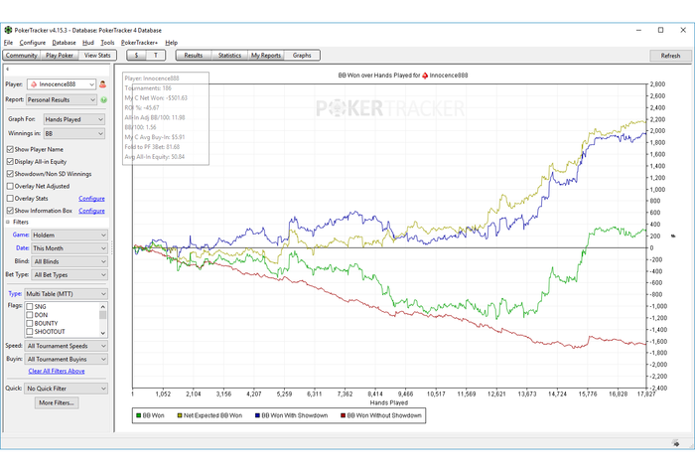Open Winnings in dropdown BB
This screenshot has height=472, width=695.
point(74,133)
